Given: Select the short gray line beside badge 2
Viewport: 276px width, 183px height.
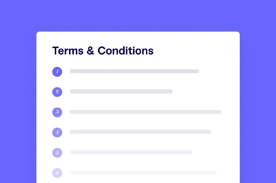Looking at the screenshot, I should pyautogui.click(x=121, y=91).
